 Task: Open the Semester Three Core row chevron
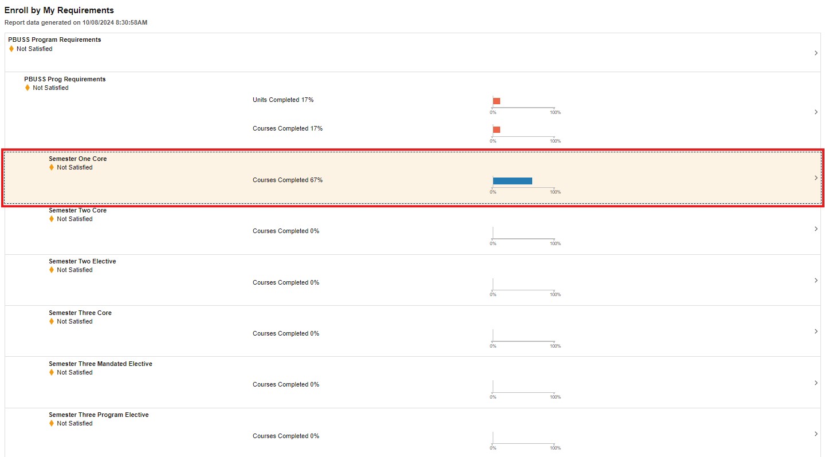(816, 332)
